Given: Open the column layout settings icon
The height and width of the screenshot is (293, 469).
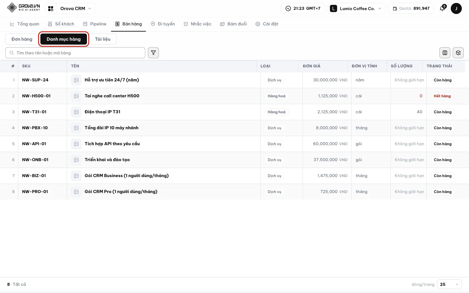Looking at the screenshot, I should pyautogui.click(x=445, y=53).
